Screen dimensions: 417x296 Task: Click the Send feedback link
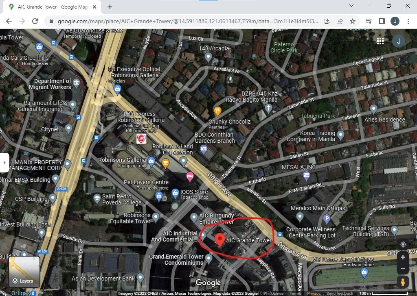point(339,293)
